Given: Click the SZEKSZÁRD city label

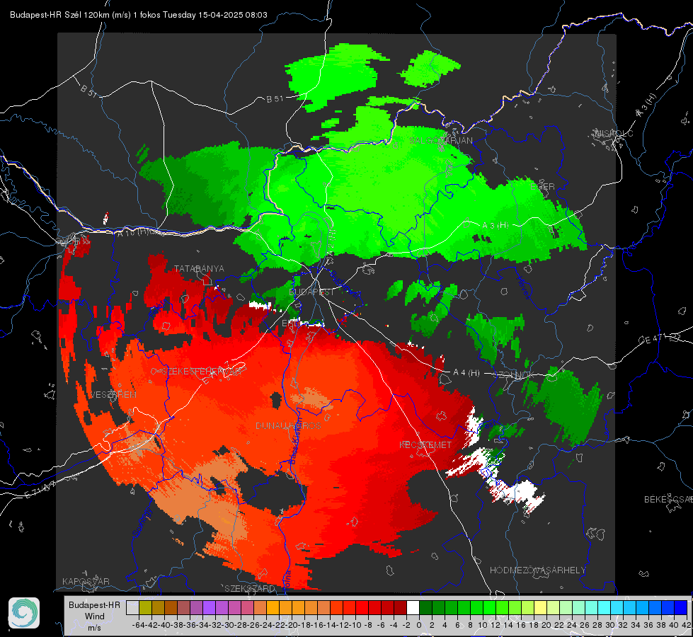Looking at the screenshot, I should point(250,588).
